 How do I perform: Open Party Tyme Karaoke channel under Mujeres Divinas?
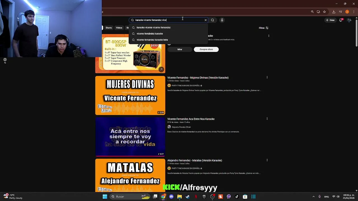185,85
